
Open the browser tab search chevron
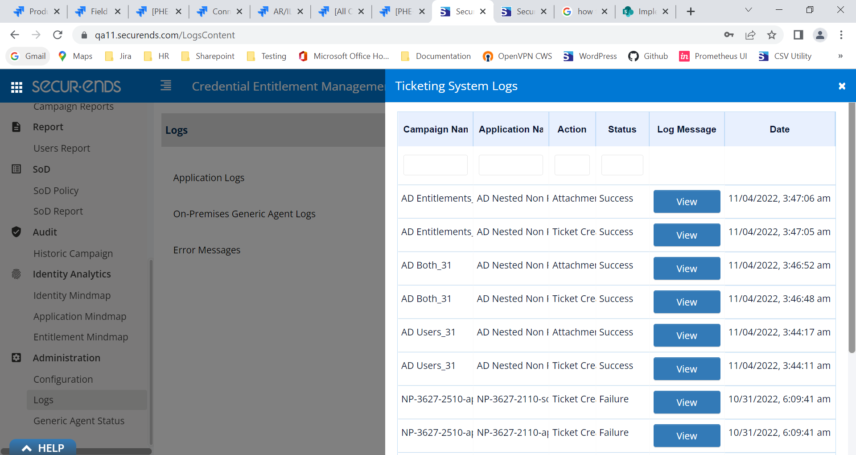(x=749, y=9)
